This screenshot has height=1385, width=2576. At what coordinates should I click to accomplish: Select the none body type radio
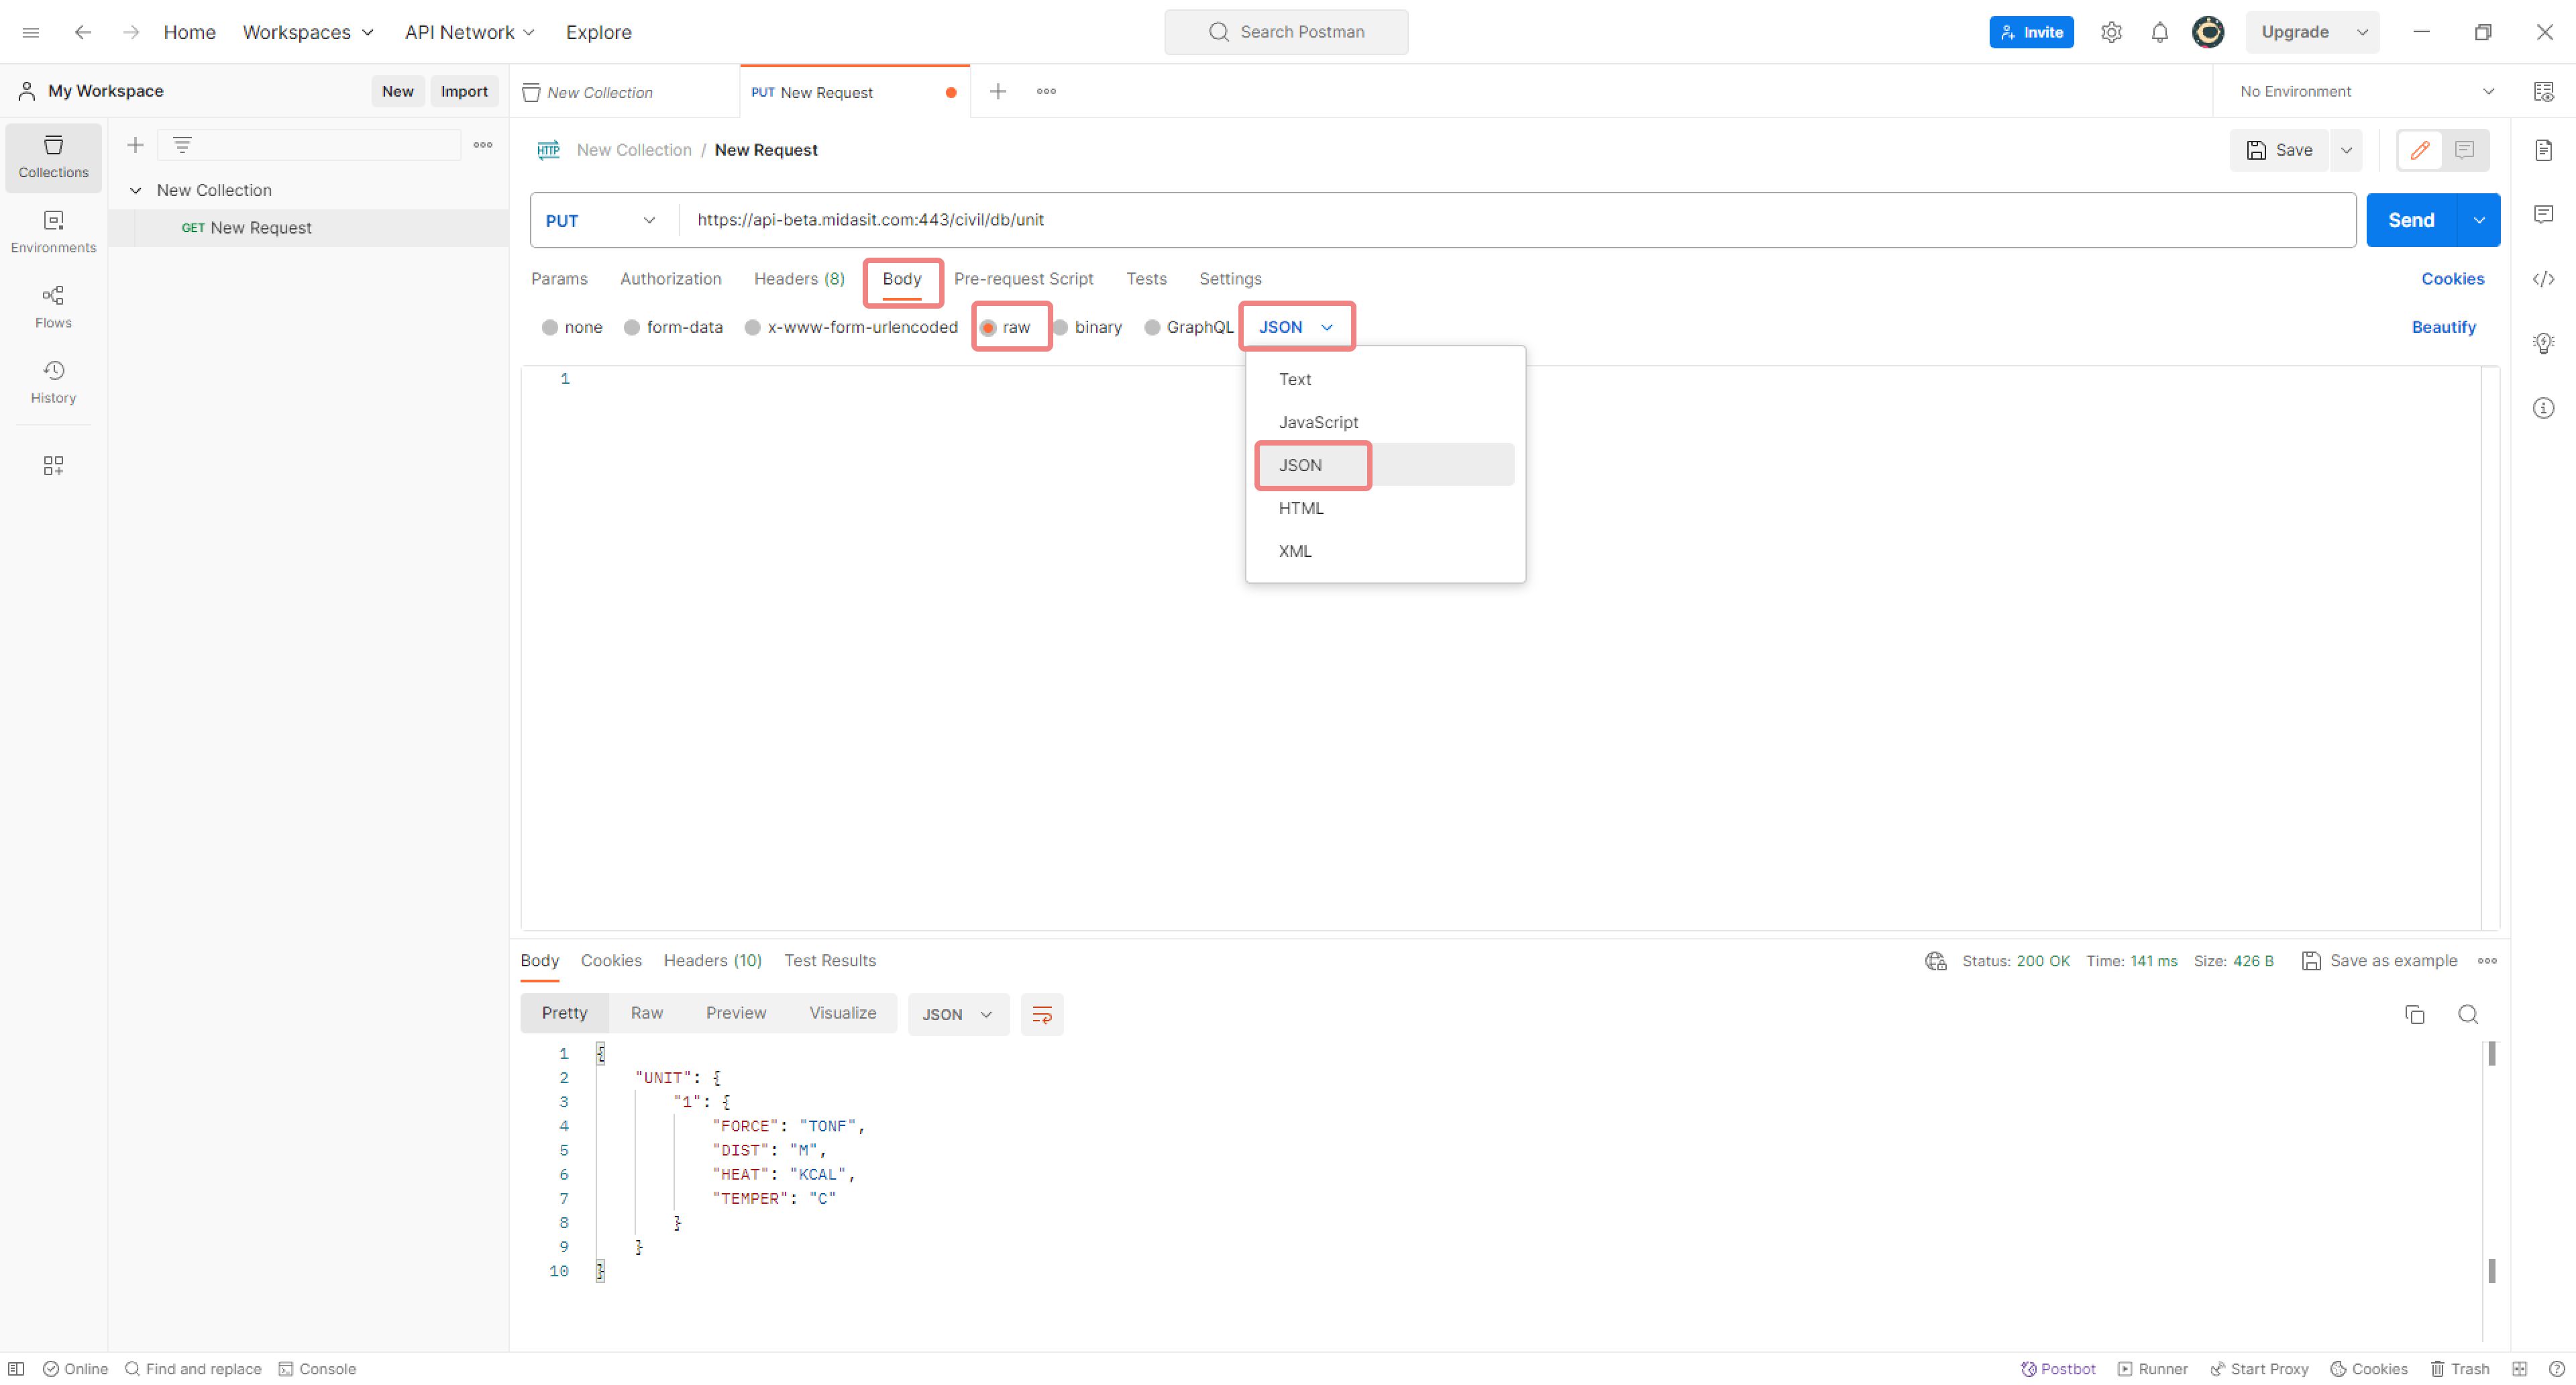(x=550, y=328)
